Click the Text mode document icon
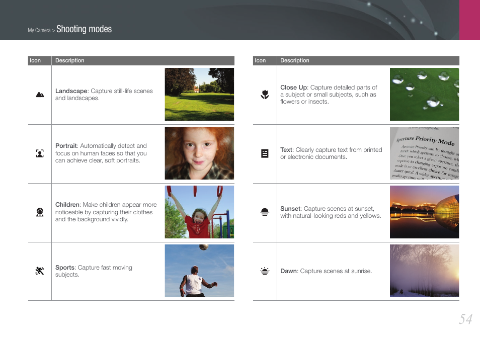 pos(265,153)
